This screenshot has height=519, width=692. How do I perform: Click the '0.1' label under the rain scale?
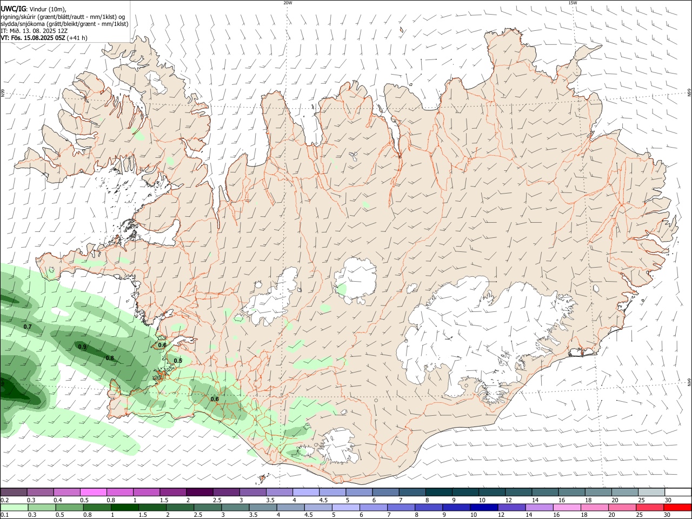click(x=4, y=515)
